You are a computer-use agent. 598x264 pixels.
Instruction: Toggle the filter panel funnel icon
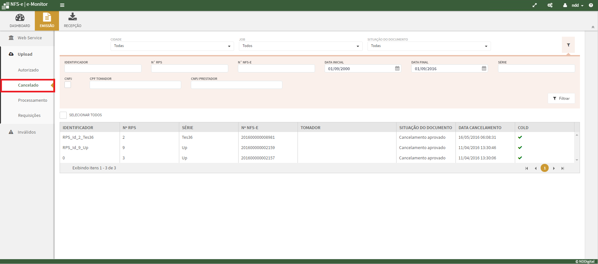click(x=568, y=45)
